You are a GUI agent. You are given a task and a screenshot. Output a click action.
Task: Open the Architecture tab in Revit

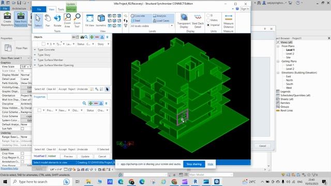pyautogui.click(x=19, y=9)
